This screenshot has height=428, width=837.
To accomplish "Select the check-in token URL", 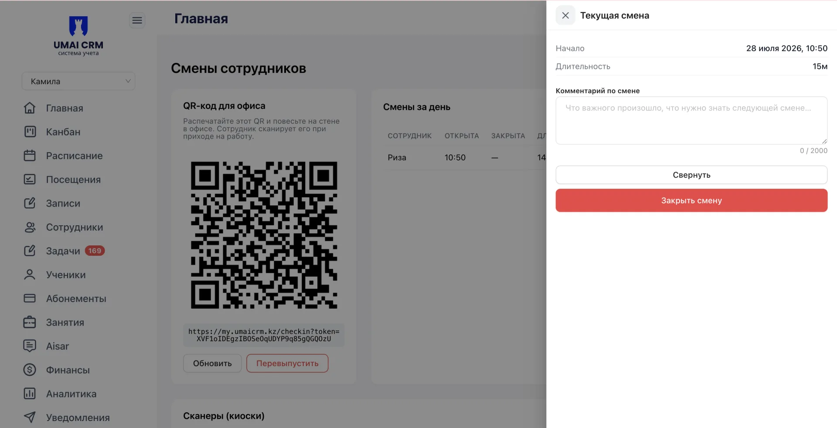I will coord(264,335).
